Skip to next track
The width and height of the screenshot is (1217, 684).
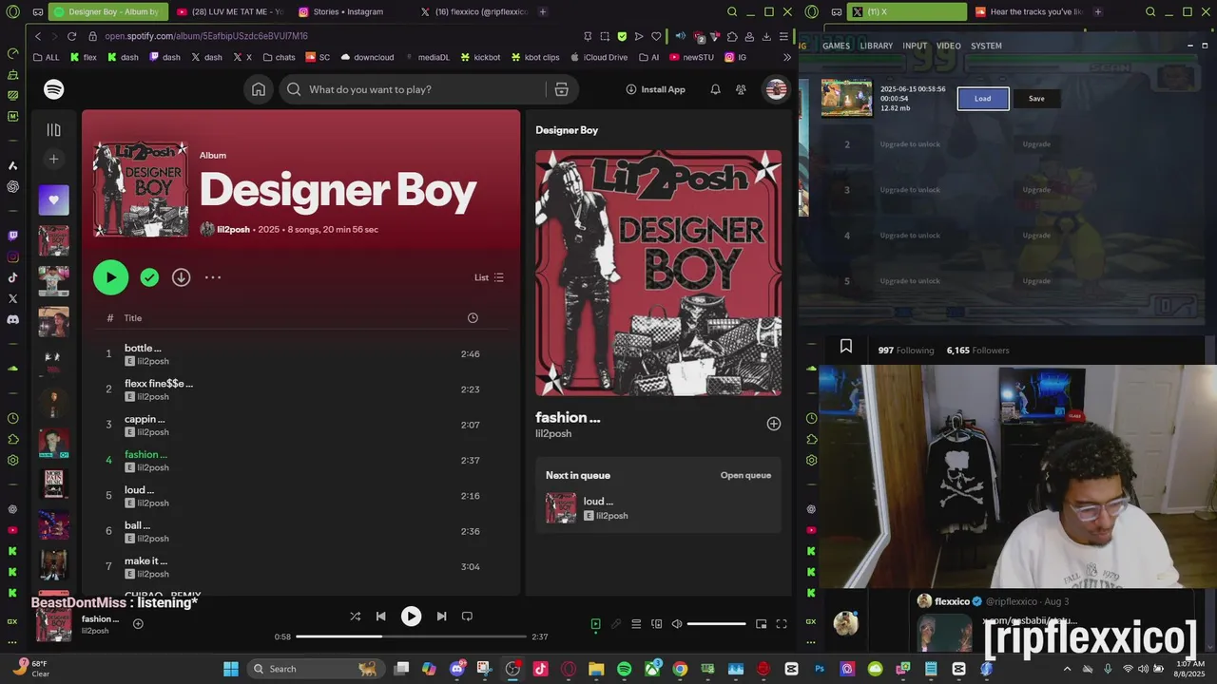(441, 617)
